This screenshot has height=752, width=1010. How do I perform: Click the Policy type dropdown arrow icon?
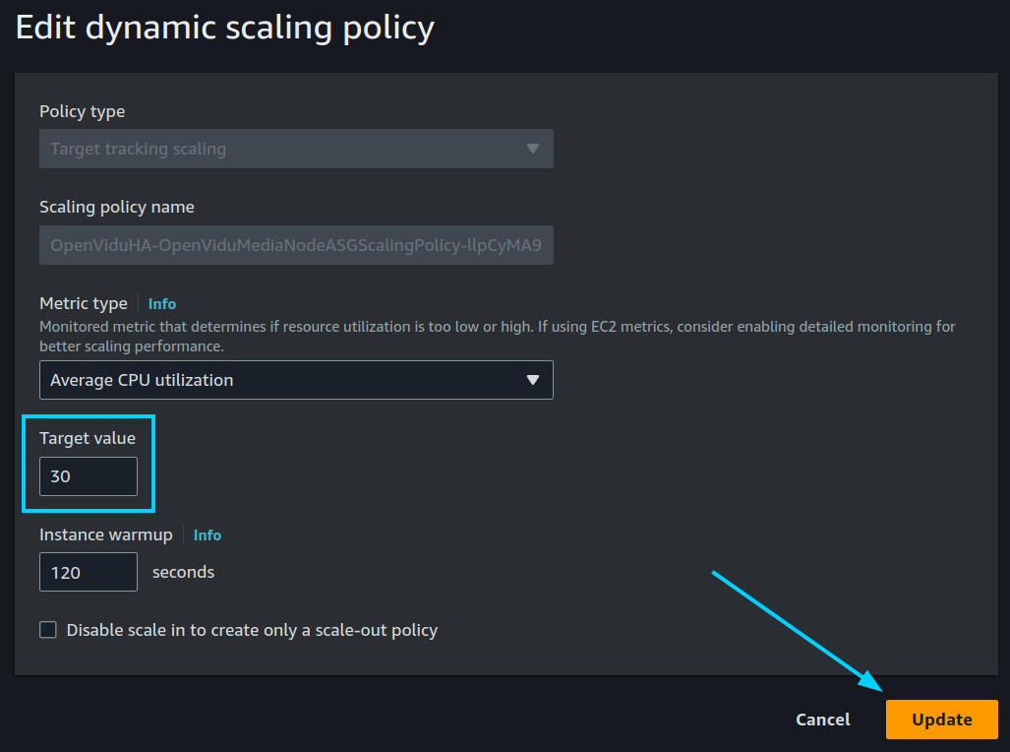click(x=533, y=149)
